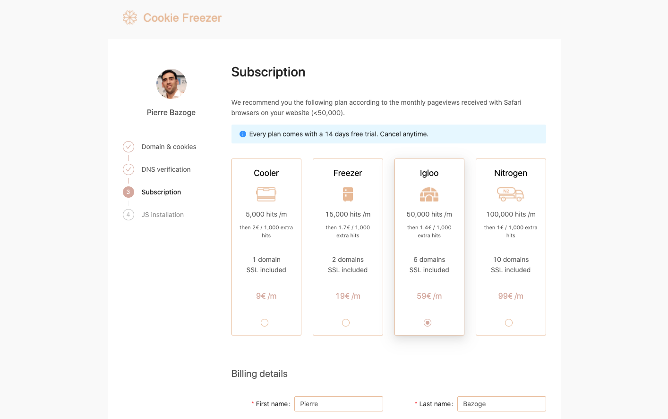
Task: Click the step 4 number badge
Action: pos(128,215)
